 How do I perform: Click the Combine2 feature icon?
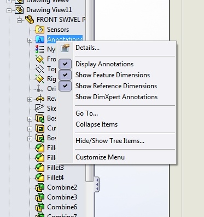(40, 187)
